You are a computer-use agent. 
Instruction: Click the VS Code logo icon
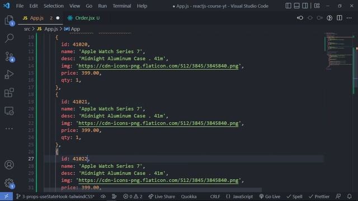[6, 6]
